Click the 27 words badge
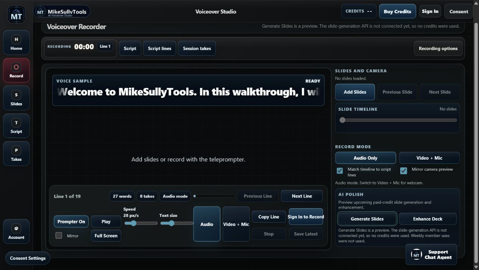479x270 pixels. coord(122,196)
